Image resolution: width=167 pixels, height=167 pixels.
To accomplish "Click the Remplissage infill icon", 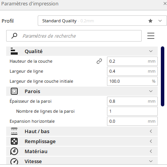I will [14, 141].
